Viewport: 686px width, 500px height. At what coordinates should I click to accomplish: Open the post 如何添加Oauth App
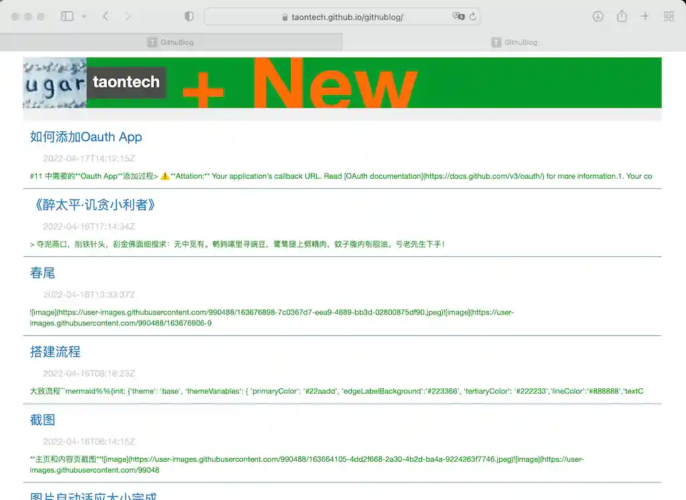[x=86, y=137]
